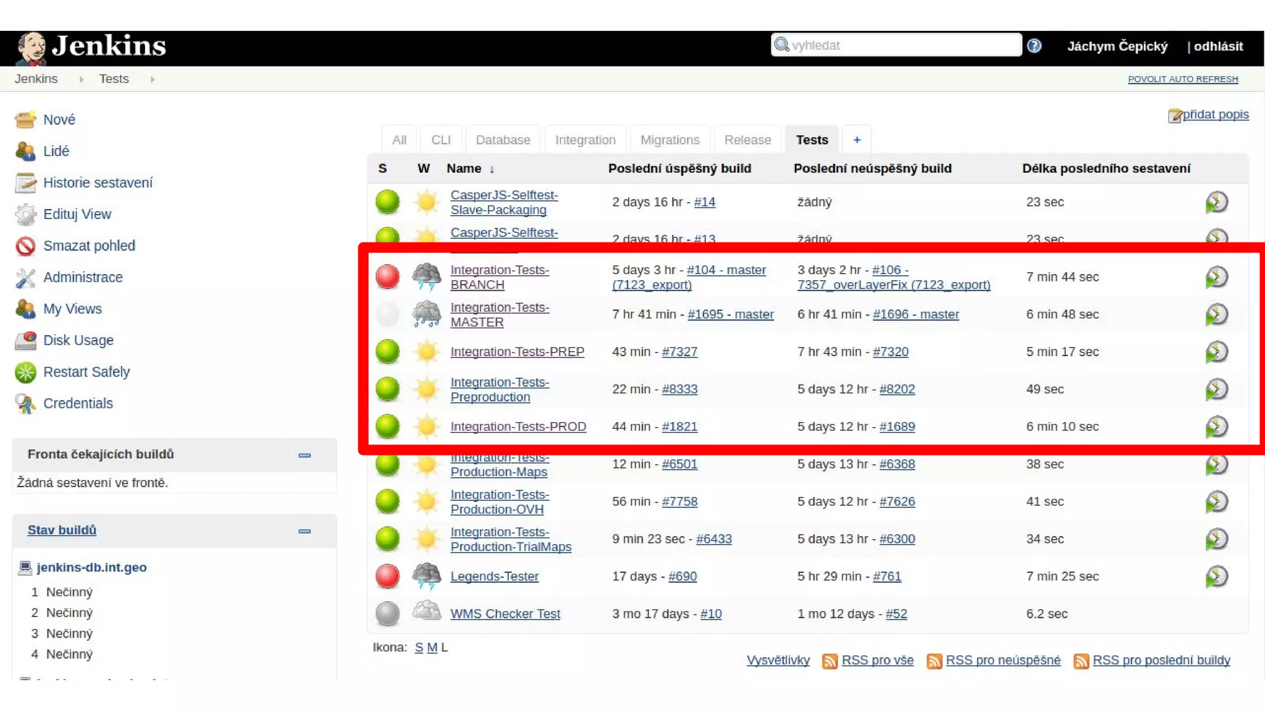This screenshot has width=1265, height=711.
Task: Open the Disk Usage sidebar item
Action: tap(78, 340)
